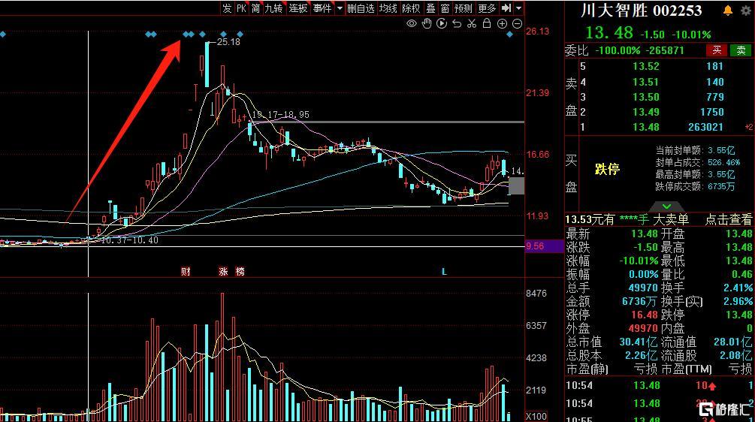Click the red 买 buy button
755x422 pixels.
(717, 50)
